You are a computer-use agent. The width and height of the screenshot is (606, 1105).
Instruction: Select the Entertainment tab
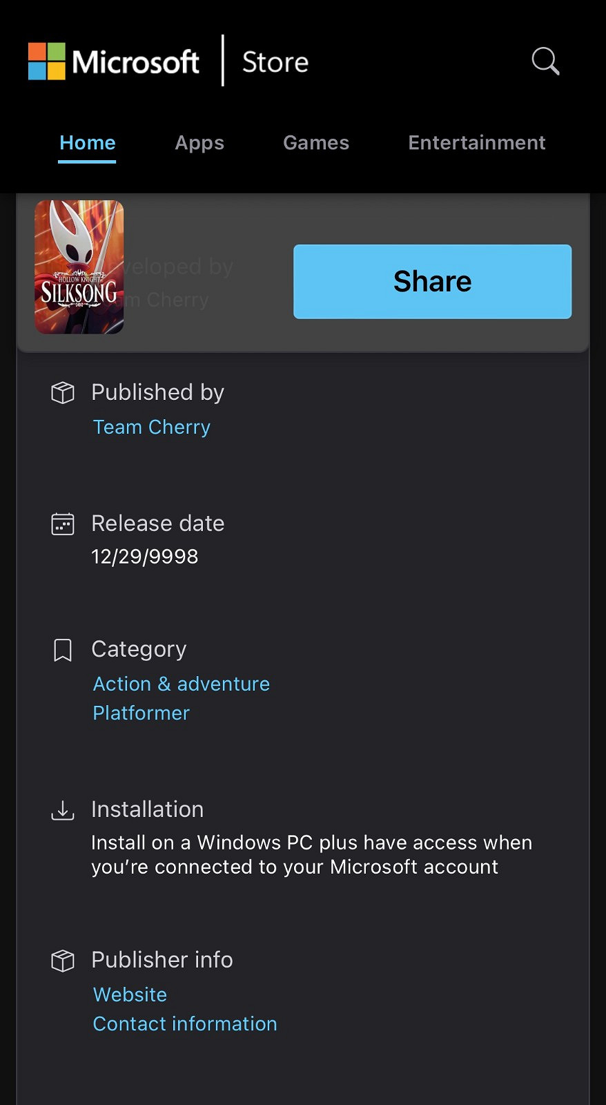point(477,143)
